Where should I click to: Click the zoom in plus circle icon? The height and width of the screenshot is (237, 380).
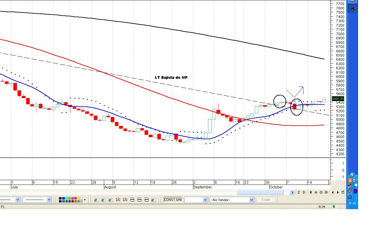click(326, 192)
